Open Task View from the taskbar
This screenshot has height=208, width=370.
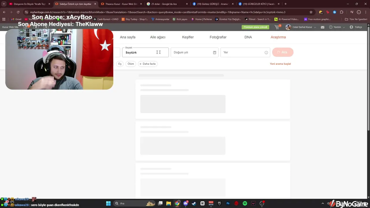[160, 203]
